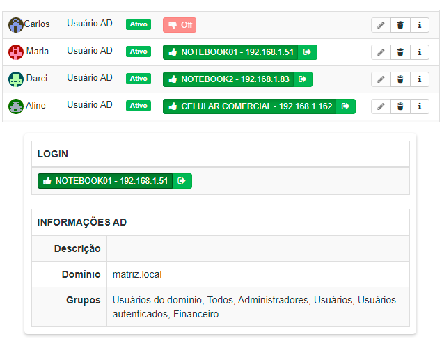Viewport: 442px width, 348px height.
Task: Open the info icon for Darci
Action: pyautogui.click(x=420, y=79)
